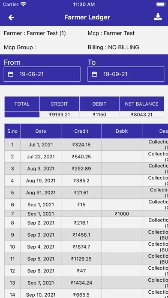This screenshot has width=168, height=298.
Task: Open the From date calendar icon
Action: click(11, 74)
